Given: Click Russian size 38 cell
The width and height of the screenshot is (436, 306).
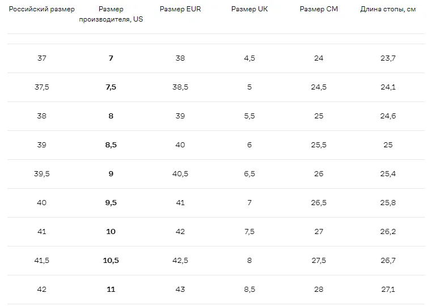Looking at the screenshot, I should click(42, 116).
